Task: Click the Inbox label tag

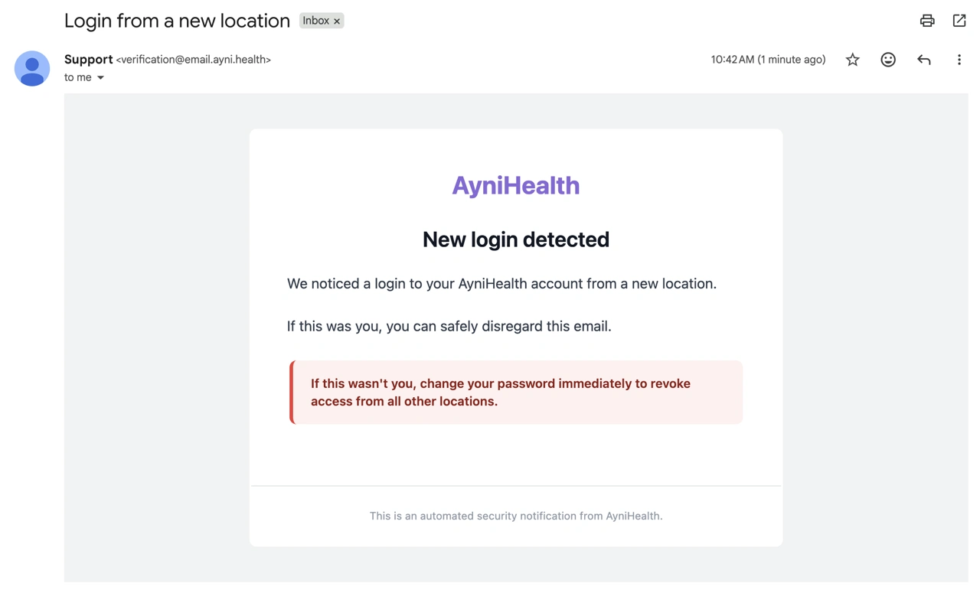Action: tap(316, 21)
